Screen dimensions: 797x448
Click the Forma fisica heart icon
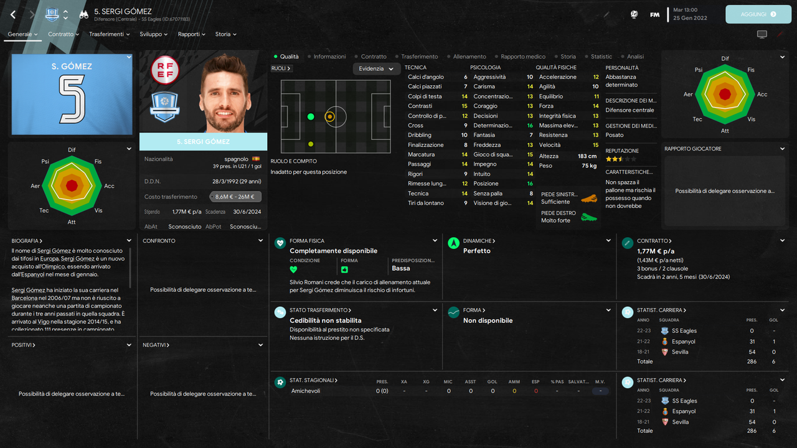[280, 243]
